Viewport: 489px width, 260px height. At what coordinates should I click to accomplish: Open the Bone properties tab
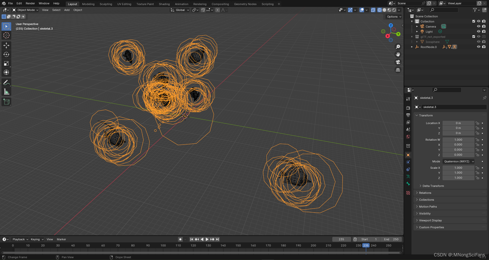(408, 184)
